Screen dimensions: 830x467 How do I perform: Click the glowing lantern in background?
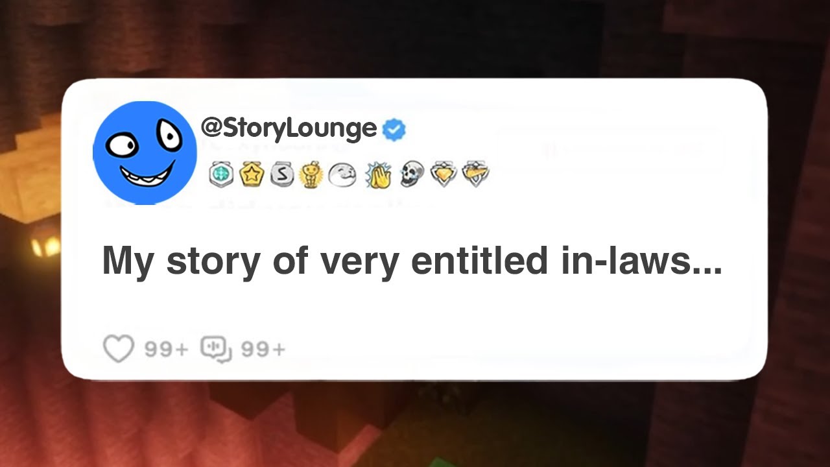pyautogui.click(x=47, y=245)
